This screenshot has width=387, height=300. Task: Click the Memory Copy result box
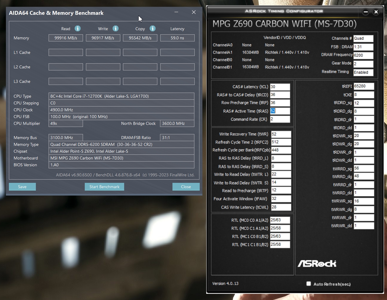click(140, 38)
